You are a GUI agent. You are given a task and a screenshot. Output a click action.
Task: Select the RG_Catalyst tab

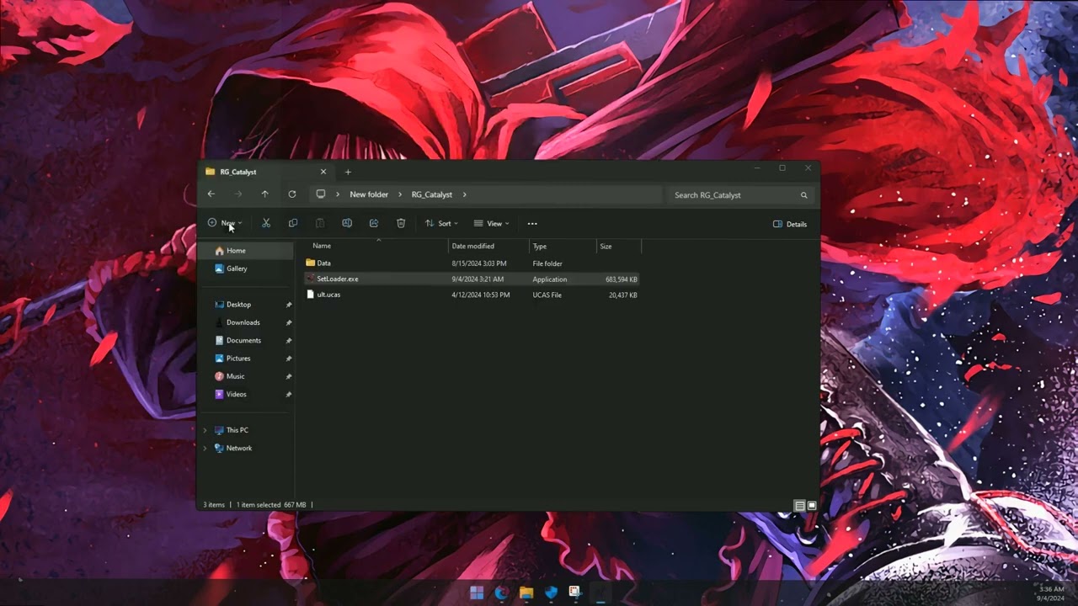point(266,172)
